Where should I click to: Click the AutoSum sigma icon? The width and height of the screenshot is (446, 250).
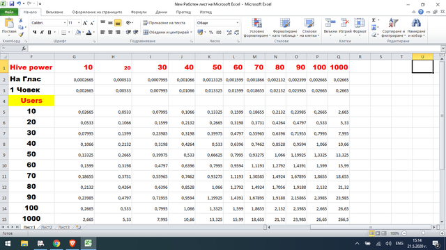(374, 20)
